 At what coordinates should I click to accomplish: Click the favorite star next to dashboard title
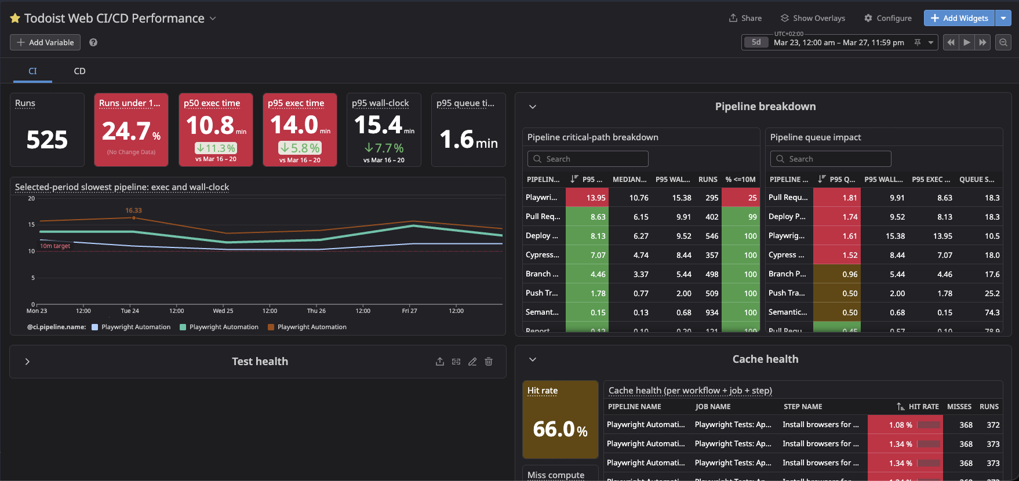point(15,19)
